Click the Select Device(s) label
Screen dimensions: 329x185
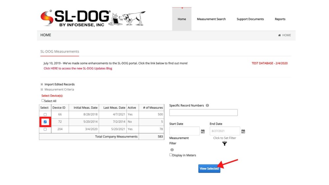tap(52, 96)
